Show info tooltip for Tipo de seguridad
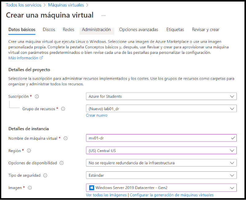 click(x=45, y=175)
